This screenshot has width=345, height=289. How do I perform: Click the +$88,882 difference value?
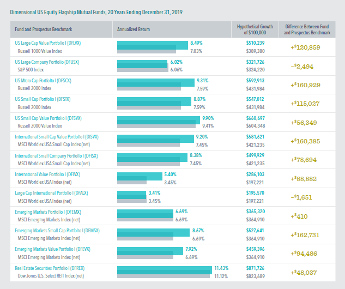pos(304,179)
